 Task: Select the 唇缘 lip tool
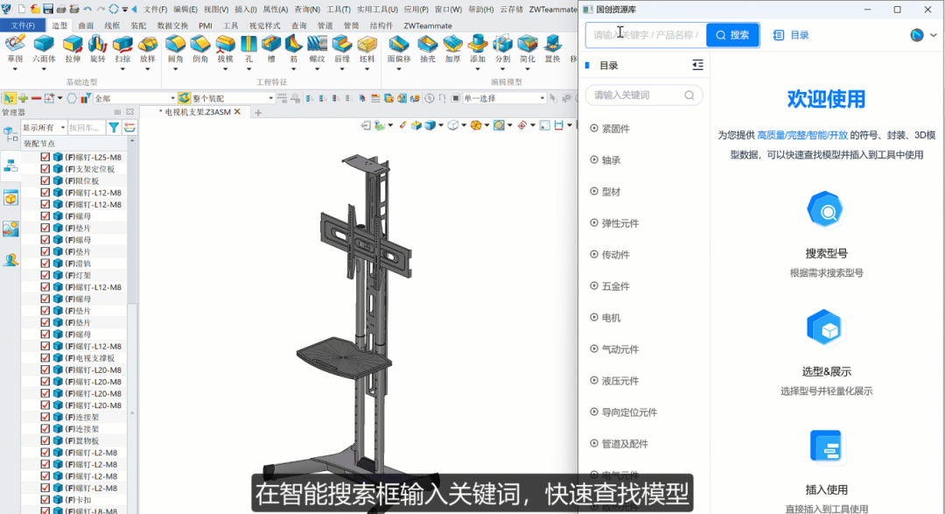[x=342, y=49]
